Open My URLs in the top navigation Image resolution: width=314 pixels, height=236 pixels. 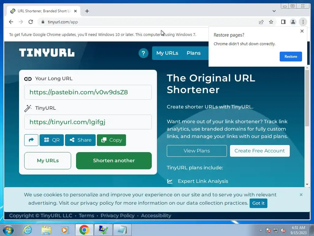pos(167,53)
